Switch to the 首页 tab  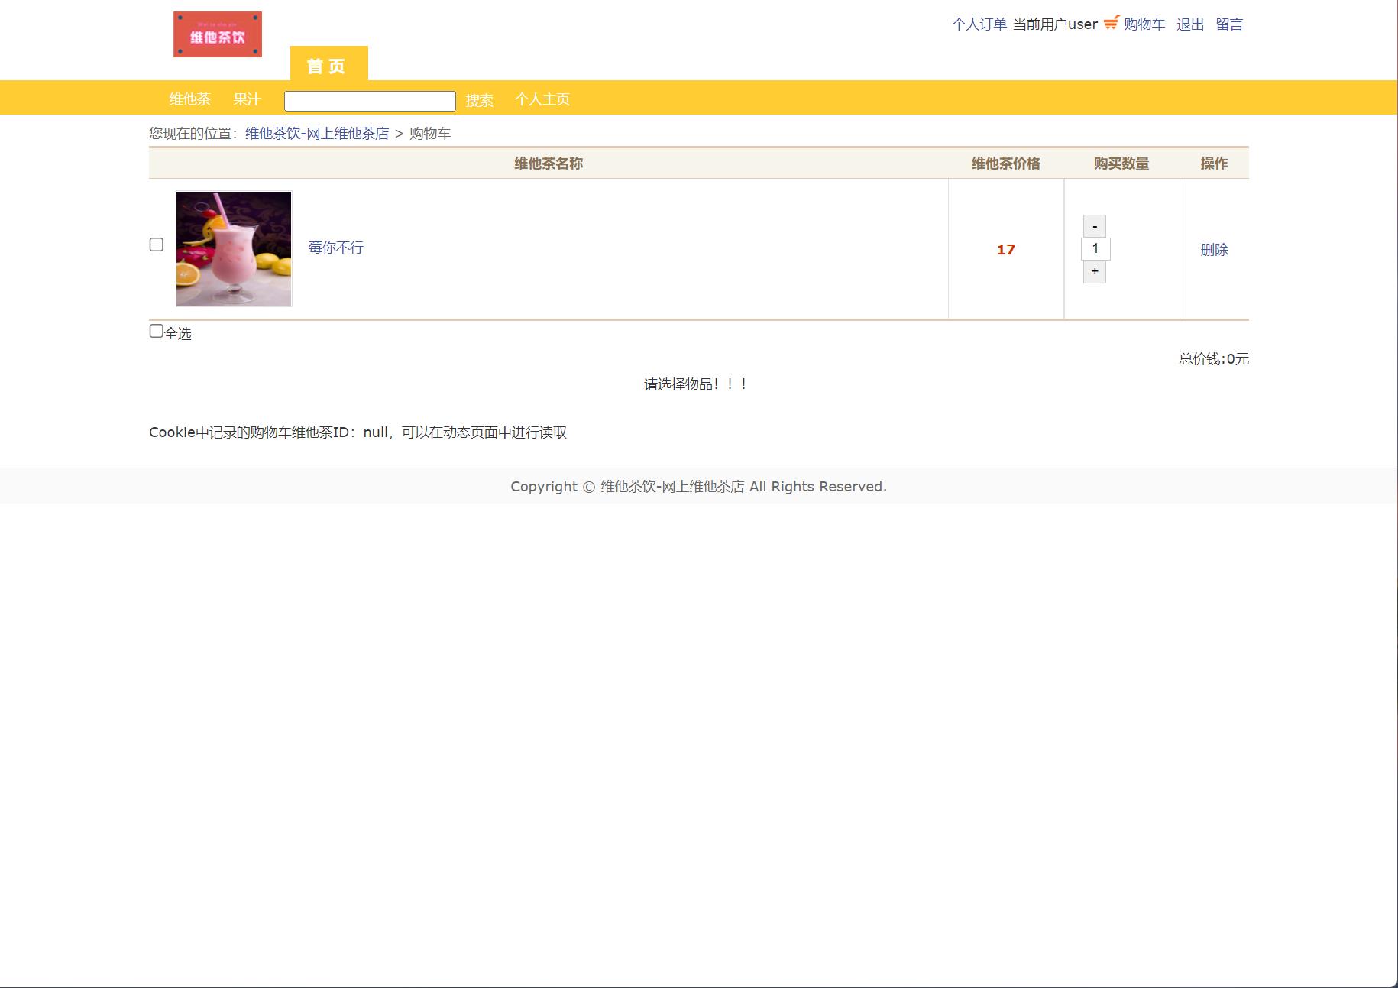pos(327,66)
